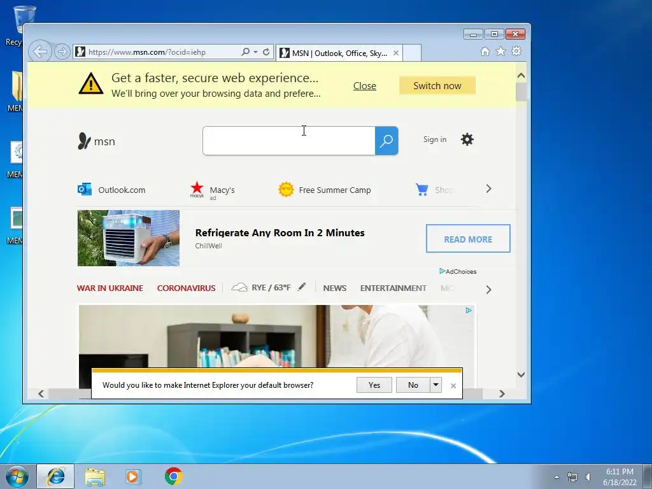
Task: Click the blue search magnifier button
Action: coord(386,141)
